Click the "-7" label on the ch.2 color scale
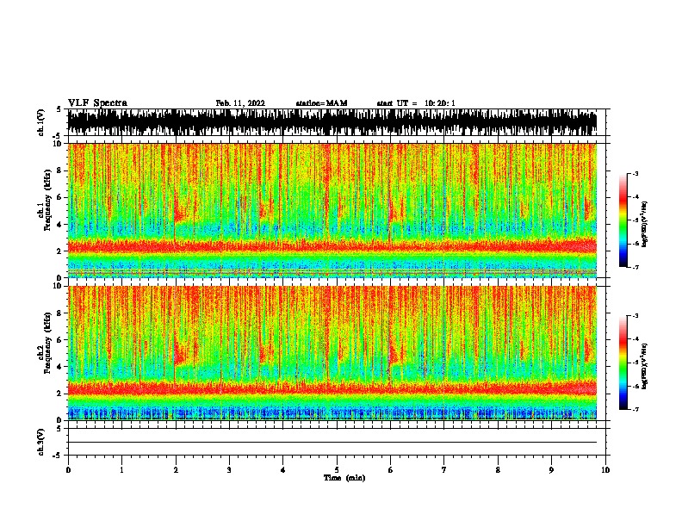The image size is (682, 527). [x=635, y=409]
